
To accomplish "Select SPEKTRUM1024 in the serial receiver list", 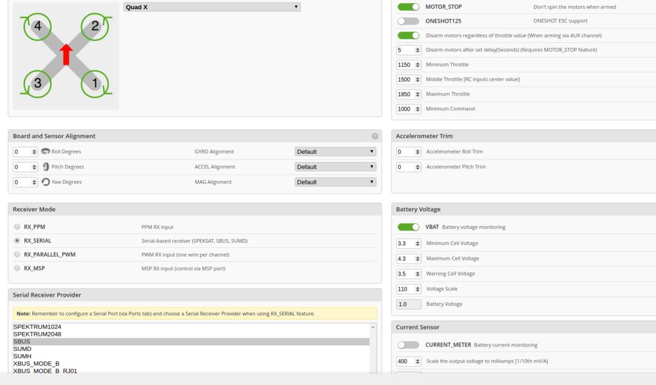I will 191,327.
